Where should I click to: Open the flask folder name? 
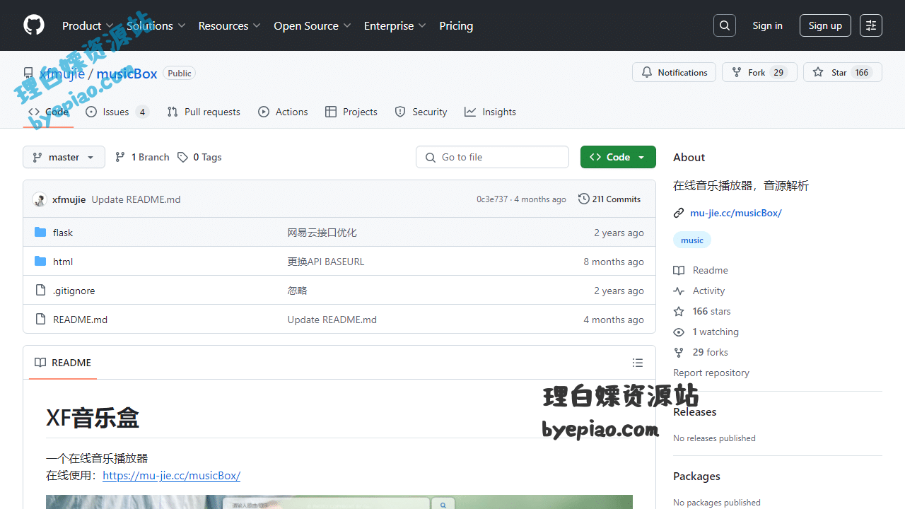[x=63, y=233]
